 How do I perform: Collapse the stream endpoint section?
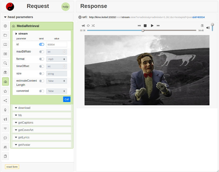point(42,34)
